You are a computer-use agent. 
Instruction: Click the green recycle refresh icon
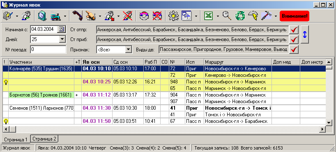pos(240,16)
